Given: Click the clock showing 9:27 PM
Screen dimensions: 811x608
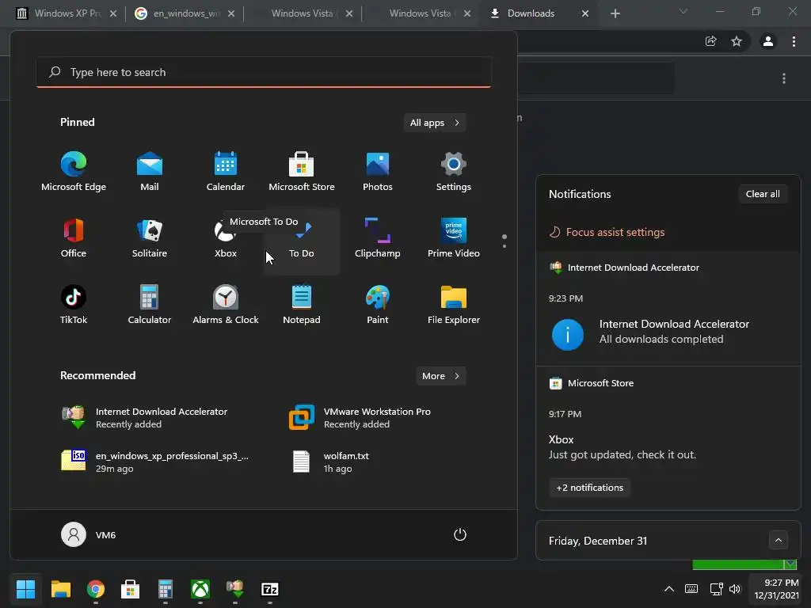Looking at the screenshot, I should tap(776, 589).
